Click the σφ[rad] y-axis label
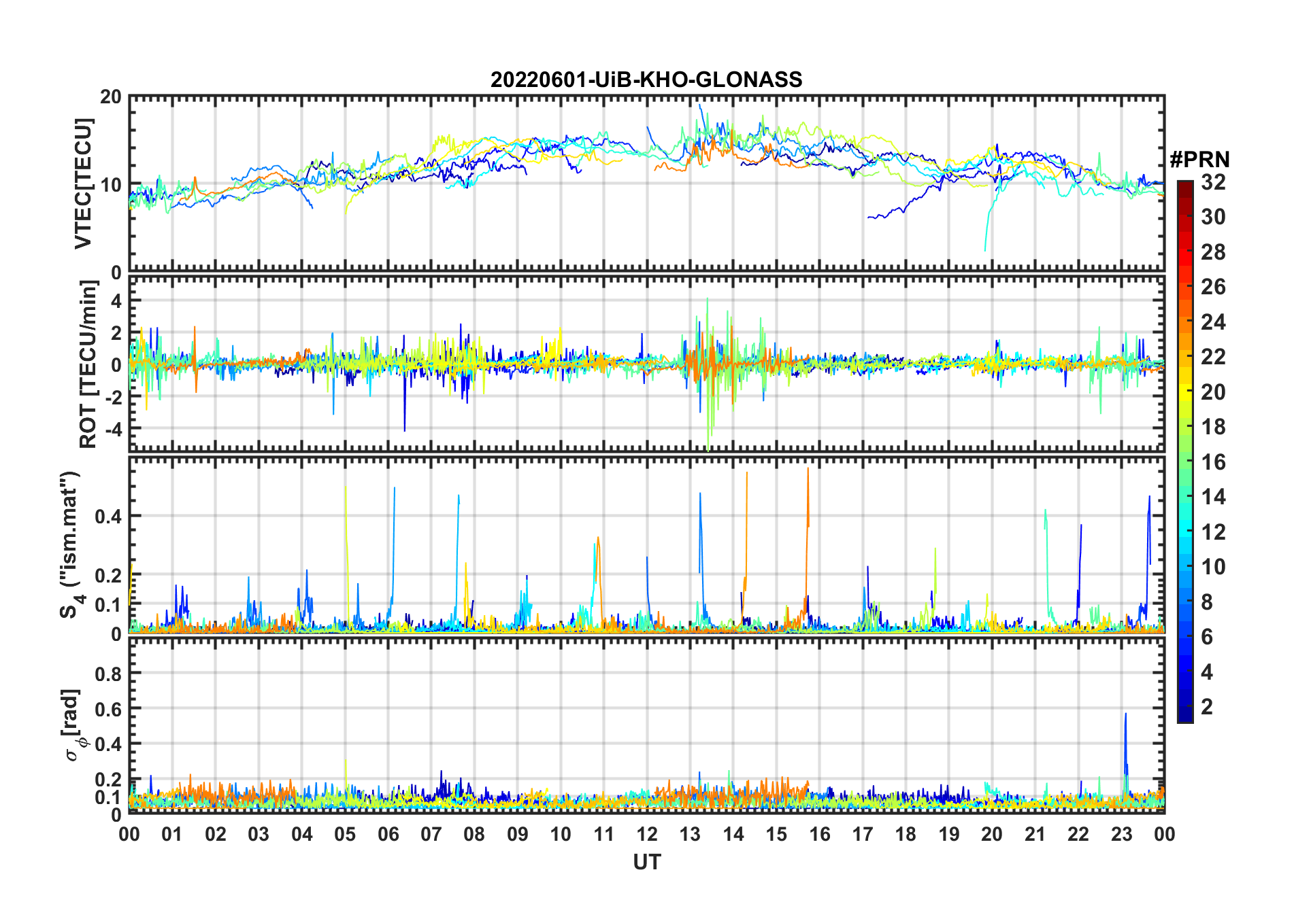Image resolution: width=1294 pixels, height=904 pixels. (x=73, y=725)
